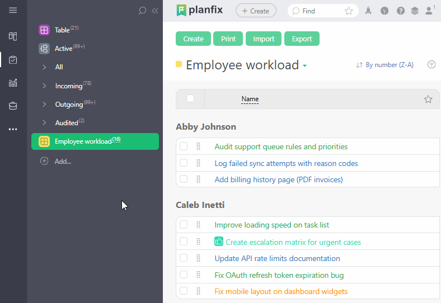
Task: Select checkbox for Improve loading speed task
Action: tap(184, 225)
